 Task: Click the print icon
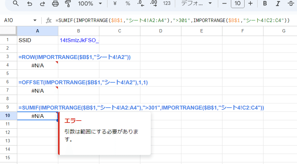click(x=55, y=3)
